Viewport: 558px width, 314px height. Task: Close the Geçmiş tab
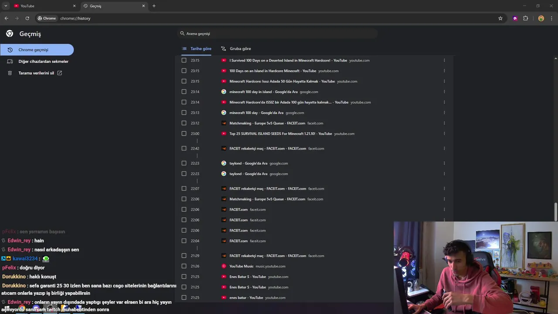pos(143,6)
